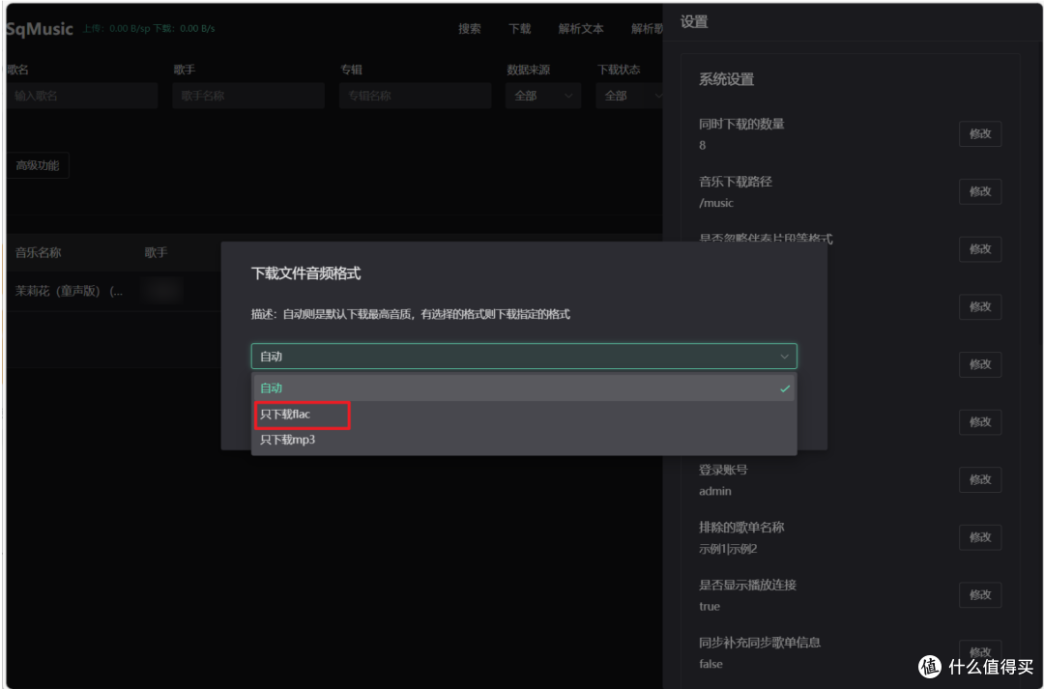Click the 音乐名称 column header
Viewport: 1044px width, 689px height.
click(x=38, y=253)
